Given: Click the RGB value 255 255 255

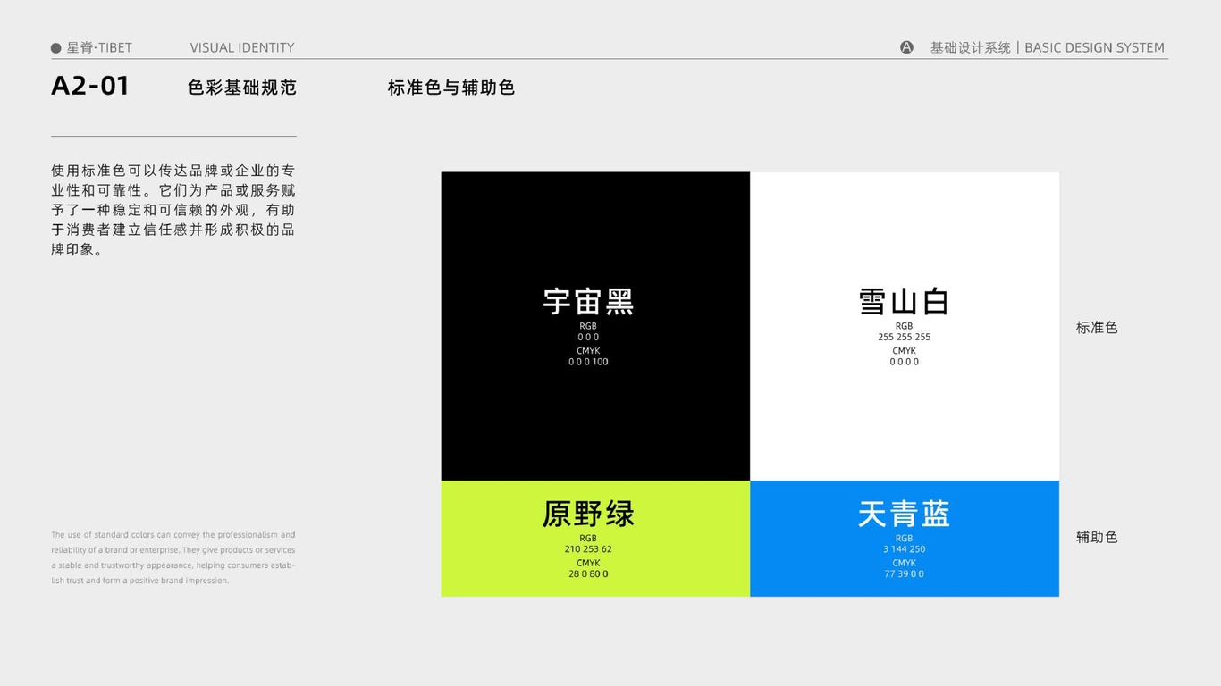Looking at the screenshot, I should point(904,337).
